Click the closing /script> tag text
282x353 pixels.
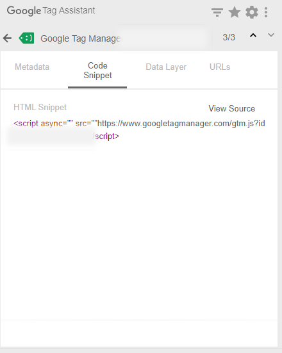pyautogui.click(x=106, y=136)
